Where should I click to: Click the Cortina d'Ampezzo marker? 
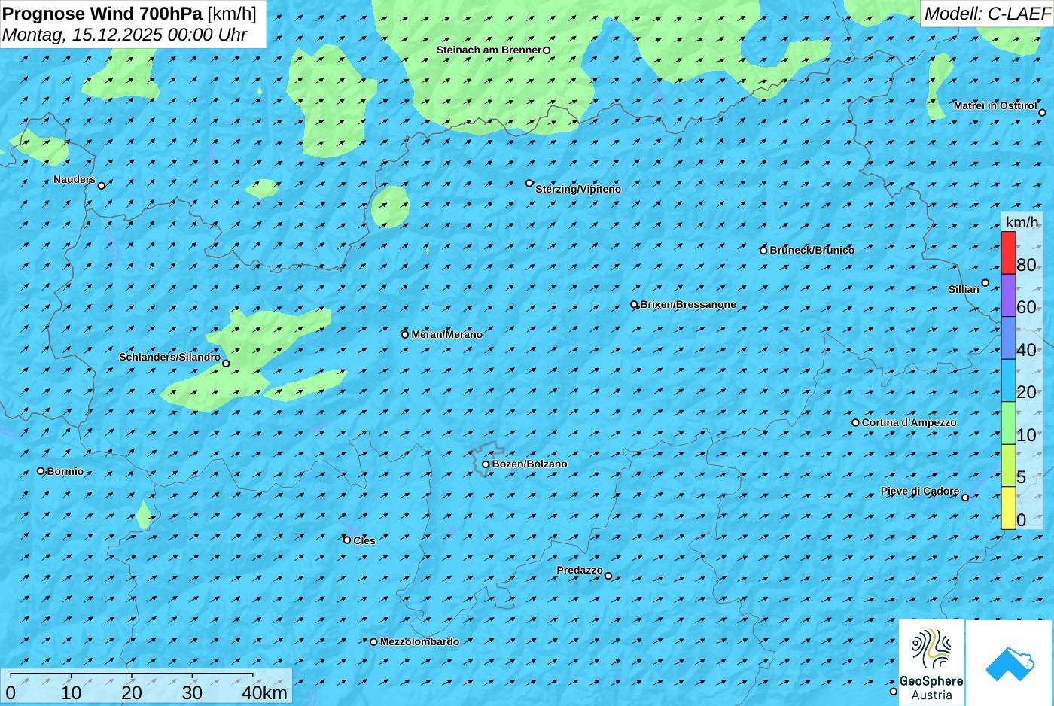point(855,422)
